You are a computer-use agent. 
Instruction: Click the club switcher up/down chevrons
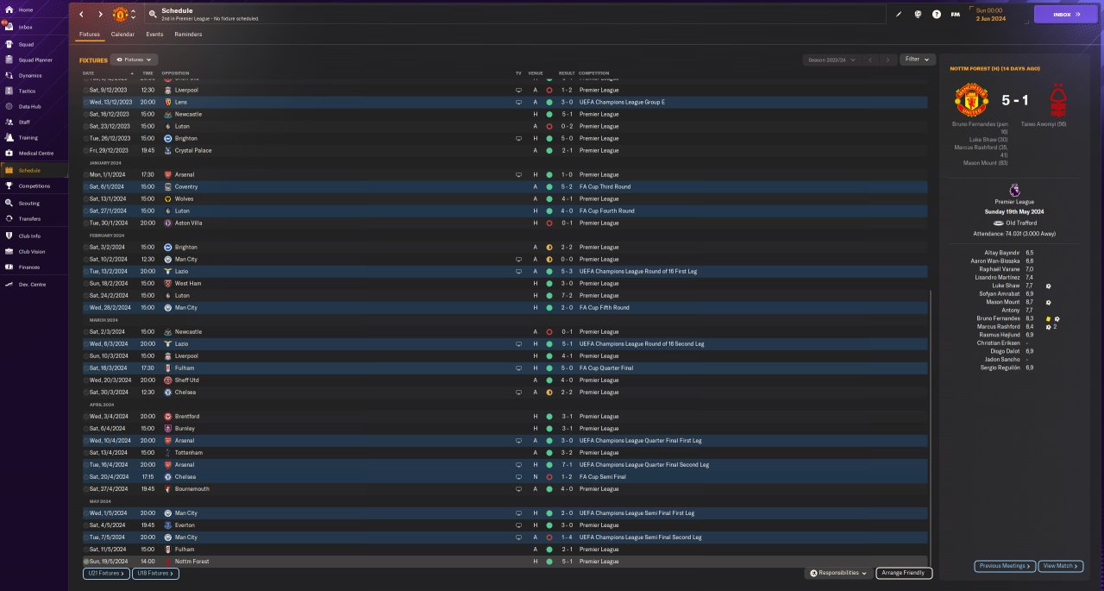tap(133, 15)
